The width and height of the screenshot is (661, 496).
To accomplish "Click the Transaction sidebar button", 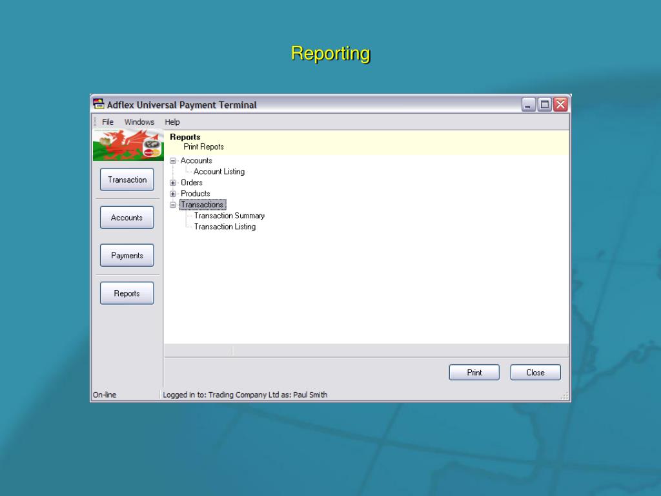I will click(127, 180).
